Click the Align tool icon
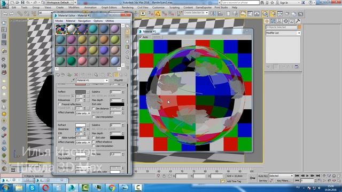342x192 pixels. pos(220,14)
